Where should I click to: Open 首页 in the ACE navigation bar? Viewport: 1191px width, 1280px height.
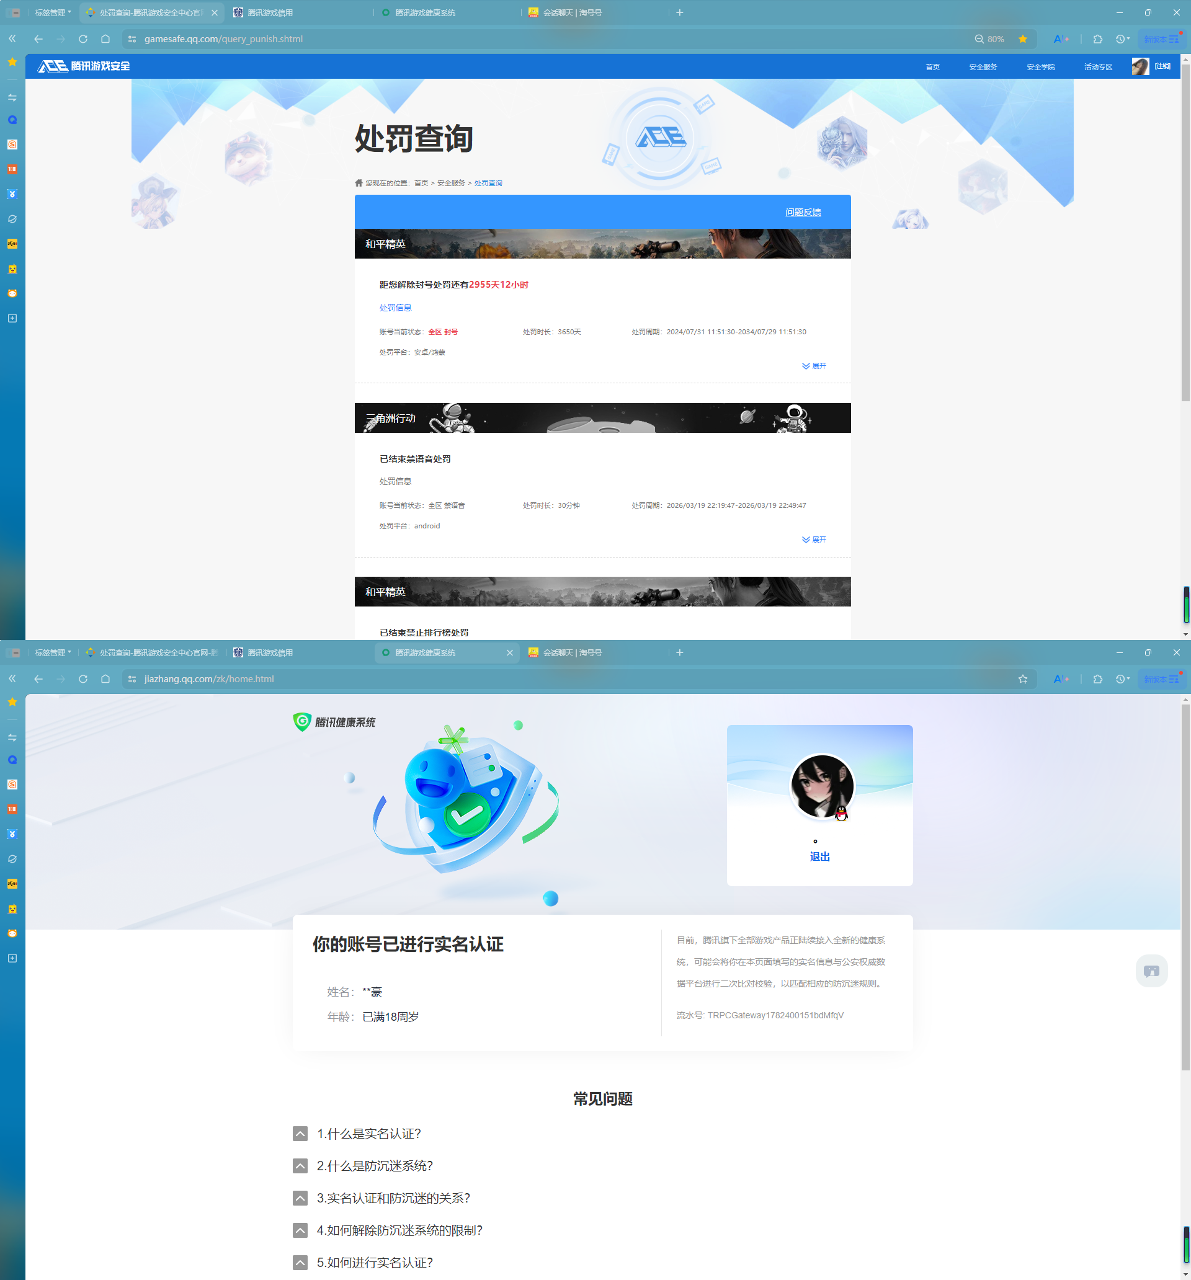[x=932, y=67]
